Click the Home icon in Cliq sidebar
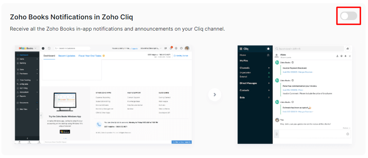The height and width of the screenshot is (158, 368). pos(268,55)
